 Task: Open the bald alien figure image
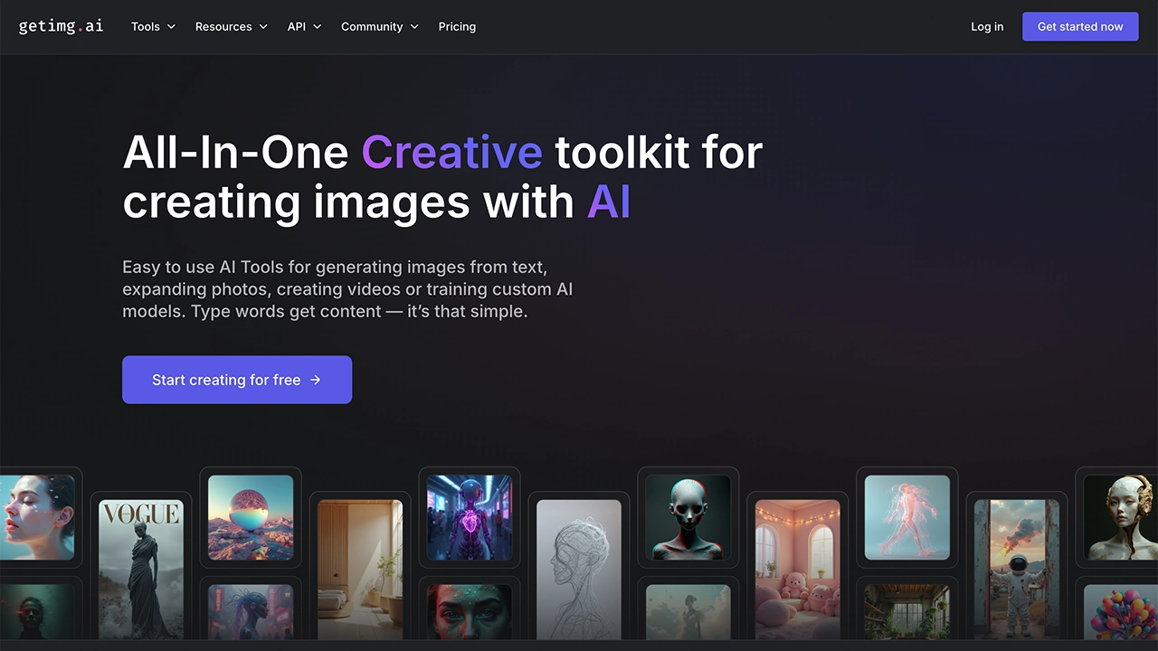pyautogui.click(x=688, y=517)
